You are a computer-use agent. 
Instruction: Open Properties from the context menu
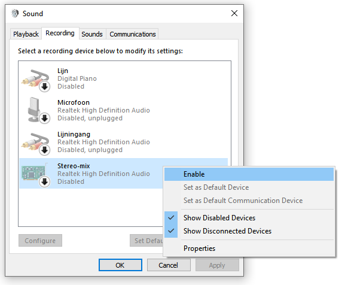point(249,248)
